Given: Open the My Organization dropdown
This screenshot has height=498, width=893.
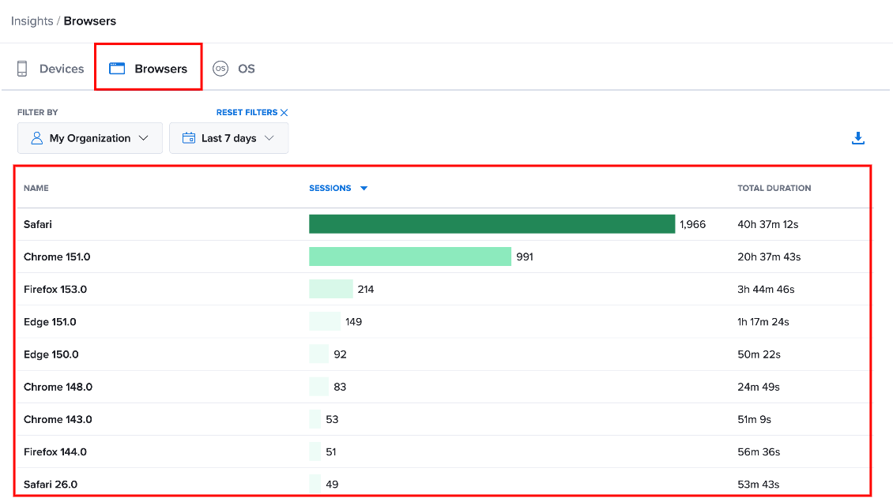Looking at the screenshot, I should click(90, 138).
